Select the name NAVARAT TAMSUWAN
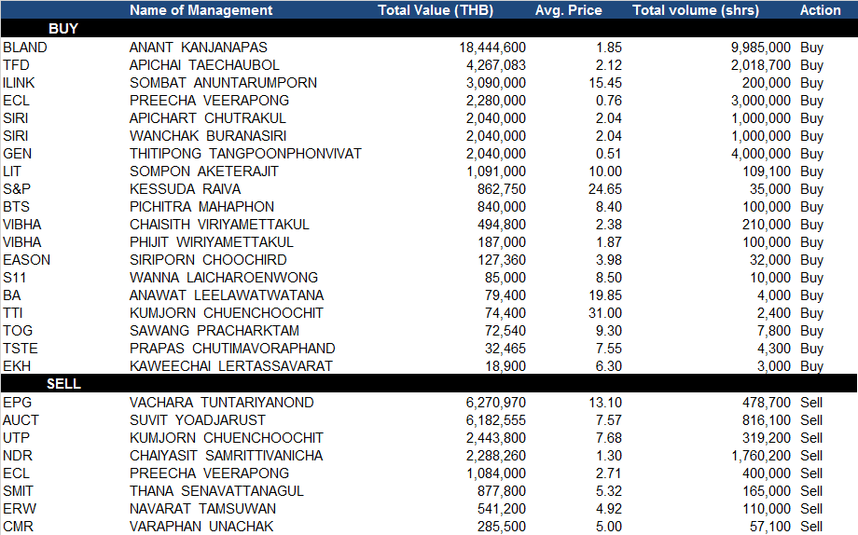Screen dimensions: 858x535 coord(202,509)
